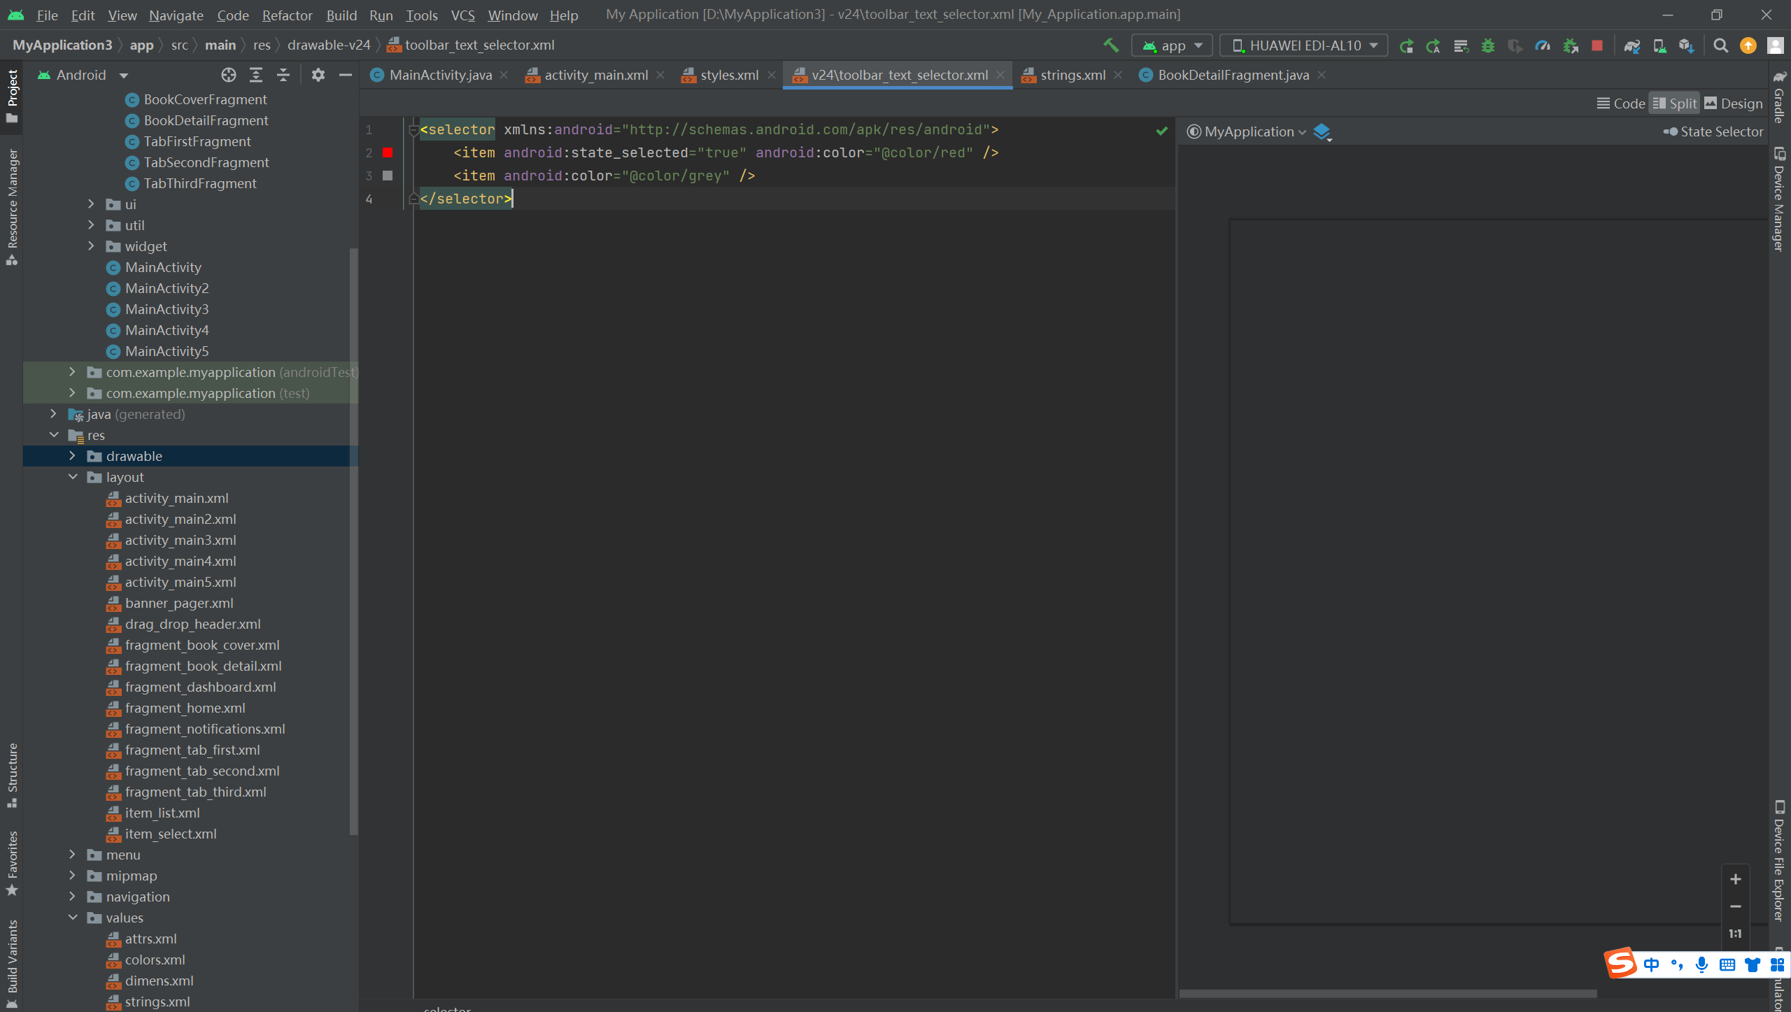The height and width of the screenshot is (1012, 1791).
Task: Click the Search Everywhere magnifier icon
Action: click(1720, 45)
